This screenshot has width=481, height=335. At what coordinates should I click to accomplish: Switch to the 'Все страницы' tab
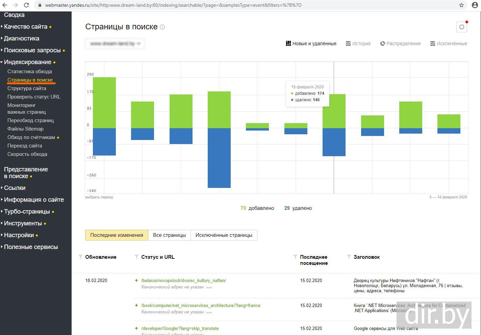[x=169, y=235]
